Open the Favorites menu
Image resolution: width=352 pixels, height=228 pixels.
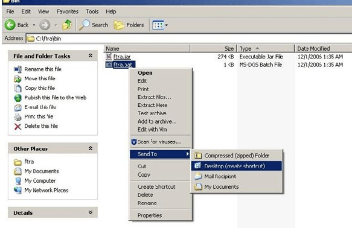(x=68, y=11)
